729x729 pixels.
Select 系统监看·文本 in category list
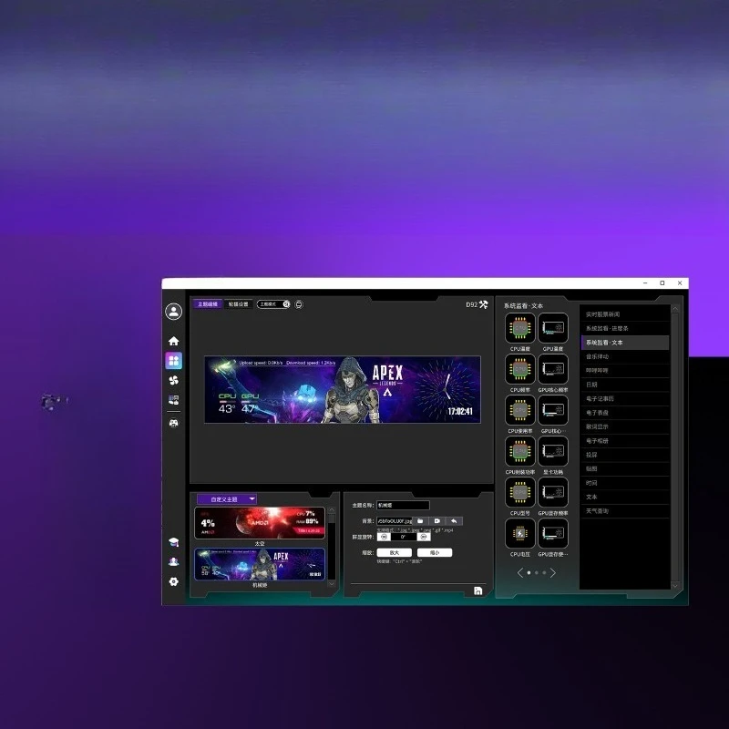(x=625, y=343)
